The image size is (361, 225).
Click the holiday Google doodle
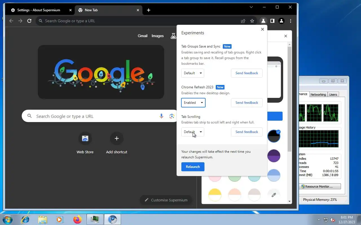coord(101,72)
